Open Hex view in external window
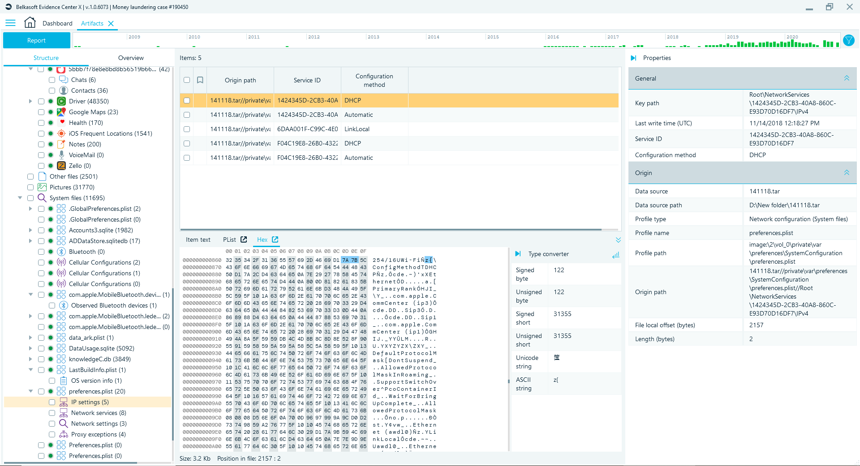This screenshot has height=466, width=860. coord(275,239)
